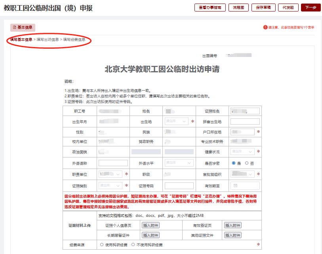Click the 证照号码 input field
This screenshot has width=322, height=254.
[179, 186]
